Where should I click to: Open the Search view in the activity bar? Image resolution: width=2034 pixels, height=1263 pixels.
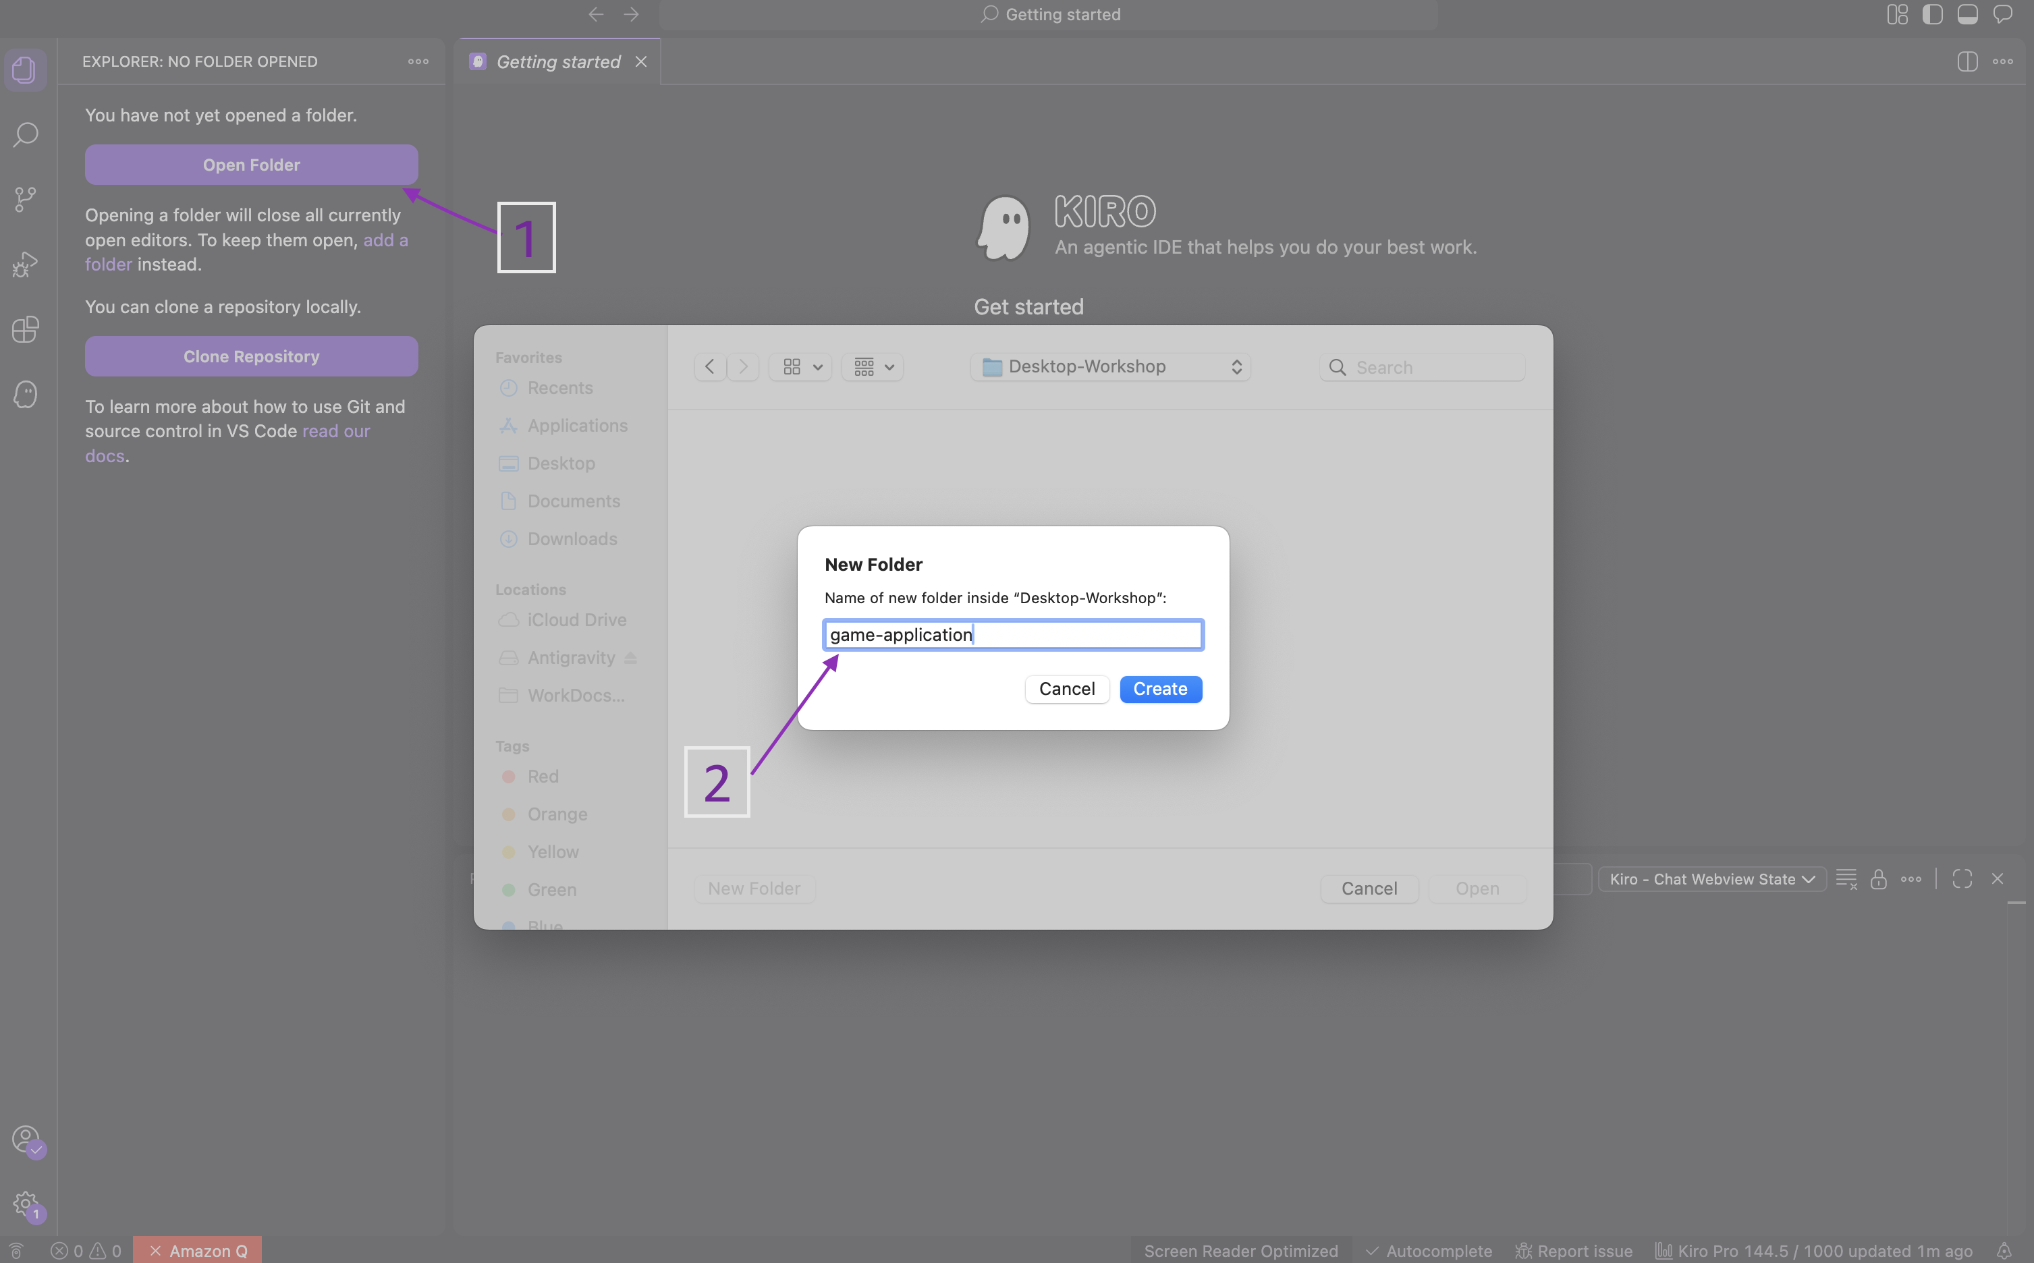click(25, 134)
